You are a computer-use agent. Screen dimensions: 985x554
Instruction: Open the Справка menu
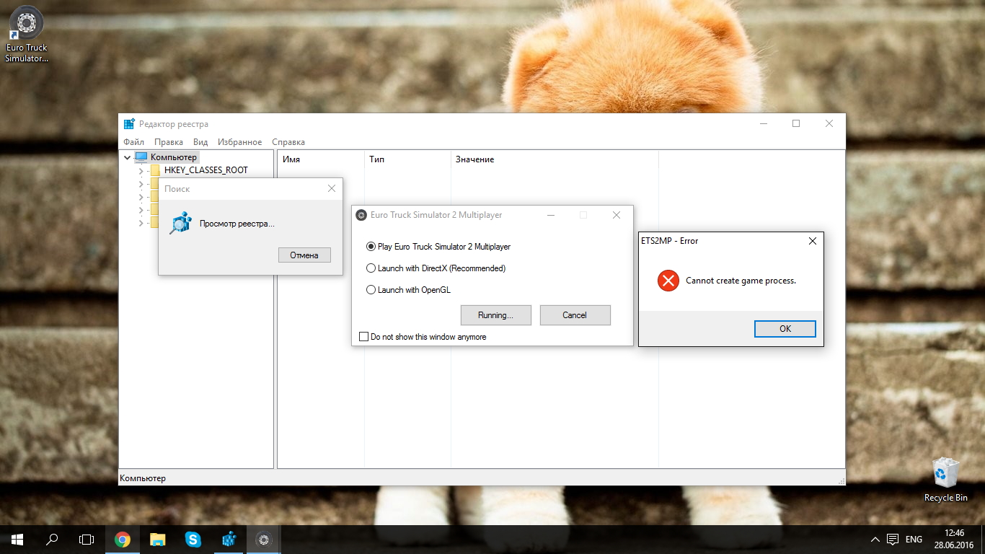(x=288, y=142)
